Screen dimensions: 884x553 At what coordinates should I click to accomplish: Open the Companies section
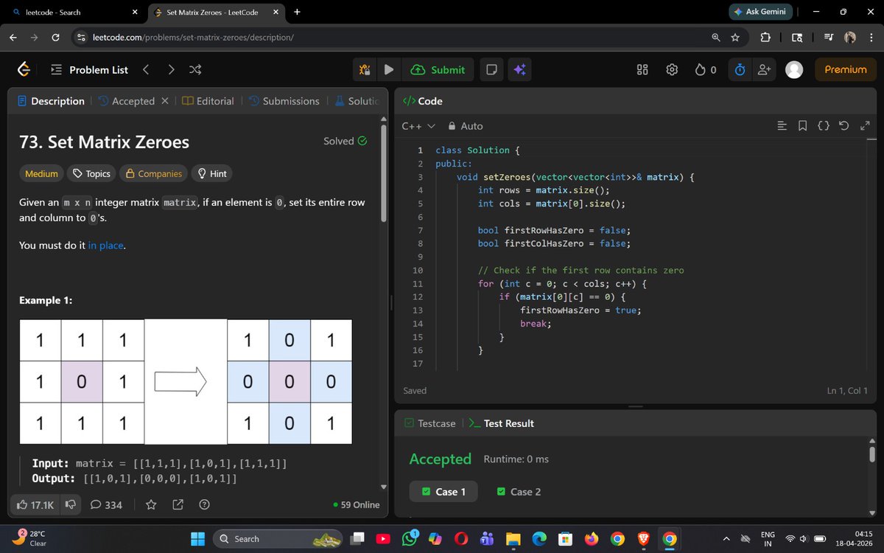152,173
